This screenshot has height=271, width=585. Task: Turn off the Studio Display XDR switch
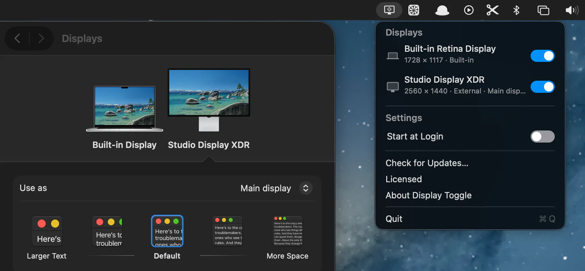click(x=542, y=87)
